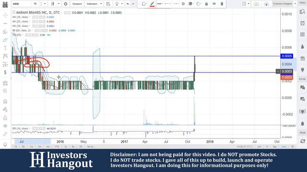Click the indicator templates icon
This screenshot has height=172, width=307.
pos(108,4)
